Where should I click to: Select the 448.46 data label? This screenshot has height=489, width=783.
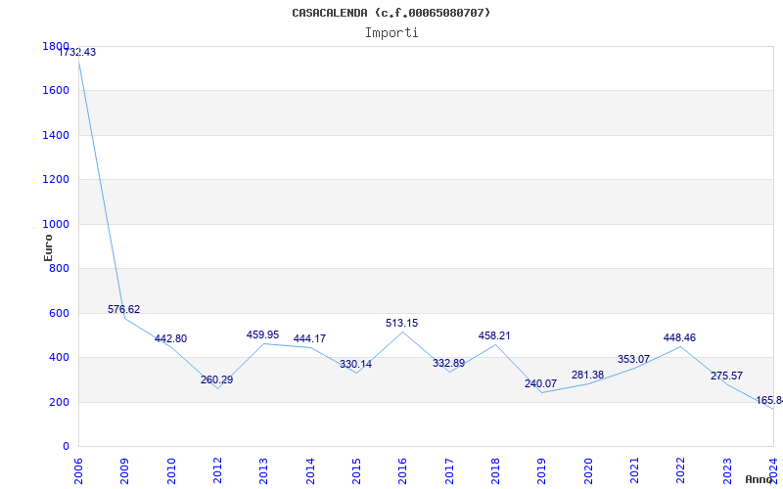tap(679, 337)
